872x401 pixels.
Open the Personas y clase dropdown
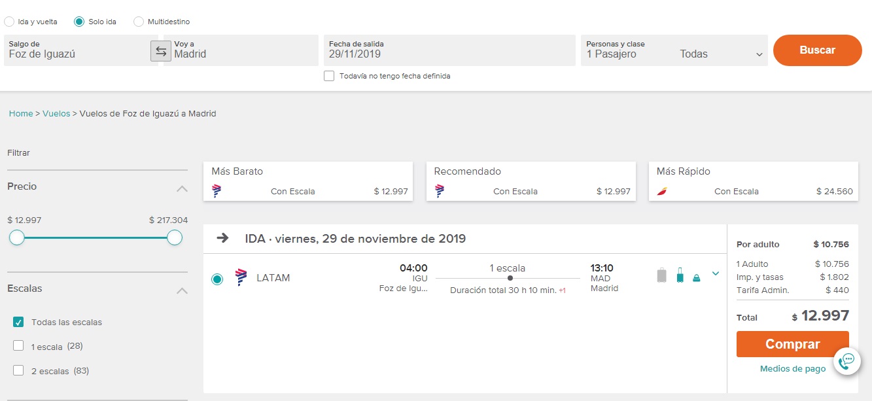point(674,50)
